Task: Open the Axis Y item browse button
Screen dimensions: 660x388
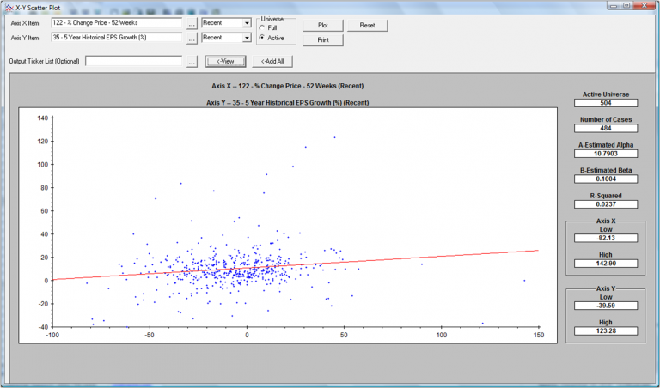Action: coord(192,38)
